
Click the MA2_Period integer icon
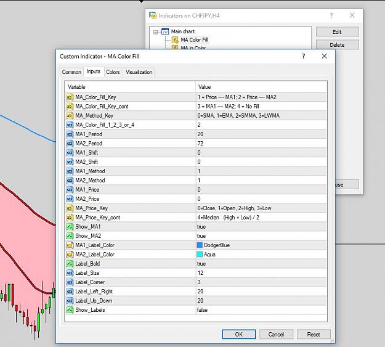point(70,143)
